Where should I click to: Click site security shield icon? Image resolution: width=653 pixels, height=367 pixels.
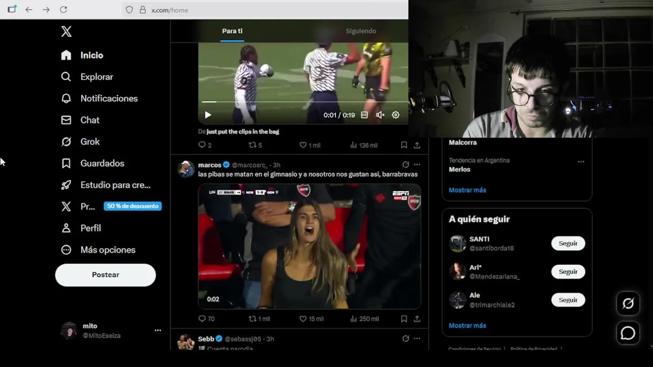(130, 10)
